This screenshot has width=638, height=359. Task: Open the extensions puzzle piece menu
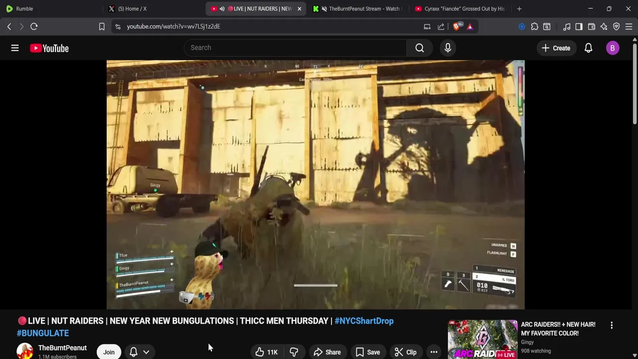click(x=534, y=26)
